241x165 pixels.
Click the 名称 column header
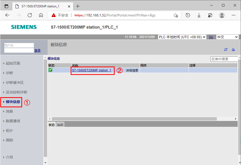[106, 65]
